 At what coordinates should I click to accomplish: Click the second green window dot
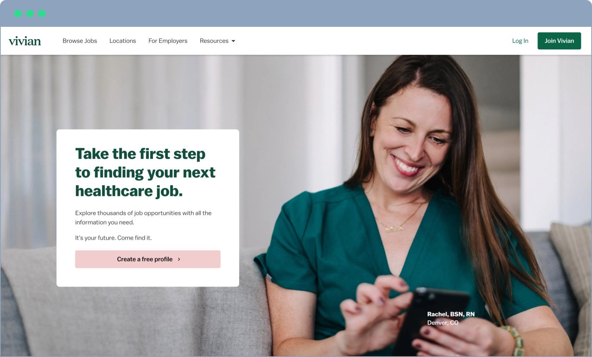coord(30,13)
